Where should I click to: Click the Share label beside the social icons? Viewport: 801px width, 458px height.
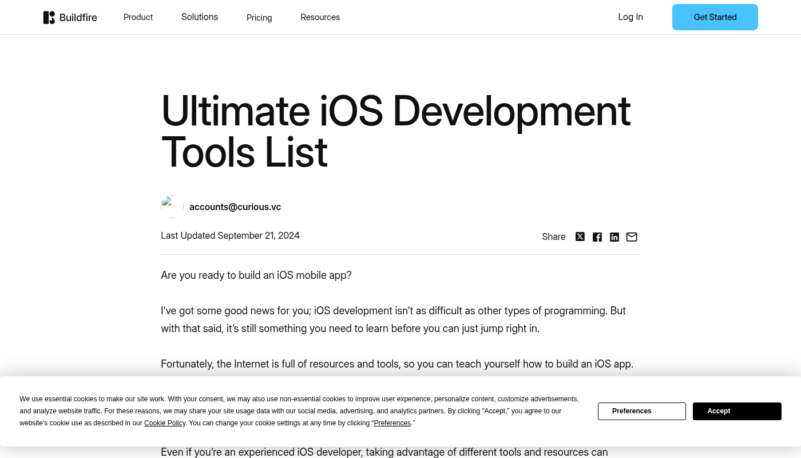(553, 237)
